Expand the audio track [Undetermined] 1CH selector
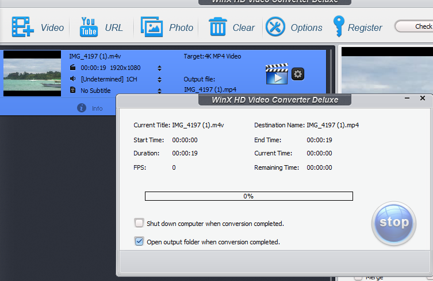 point(159,80)
